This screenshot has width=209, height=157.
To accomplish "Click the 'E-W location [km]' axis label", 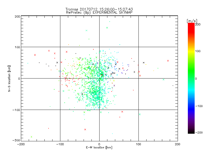I will (x=99, y=147).
